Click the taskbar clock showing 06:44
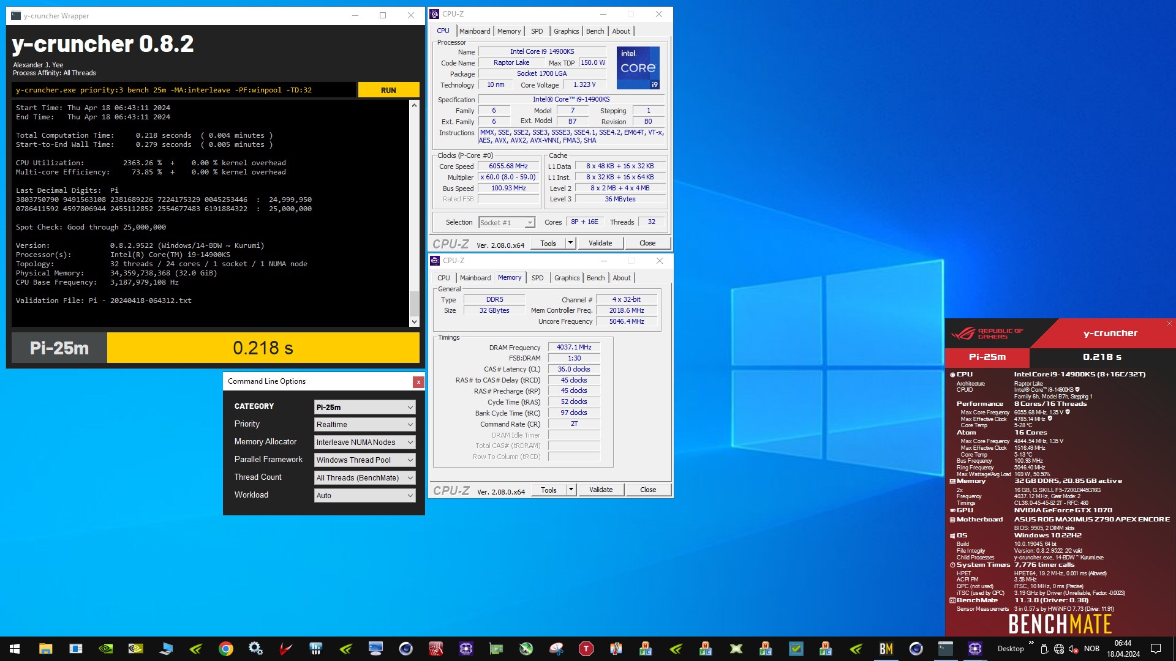This screenshot has width=1176, height=661. (x=1123, y=649)
